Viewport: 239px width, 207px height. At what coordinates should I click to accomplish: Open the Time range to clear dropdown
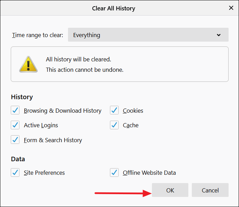point(148,35)
